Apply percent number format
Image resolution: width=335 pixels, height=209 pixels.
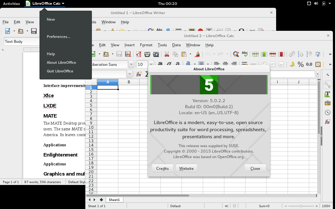(301, 64)
